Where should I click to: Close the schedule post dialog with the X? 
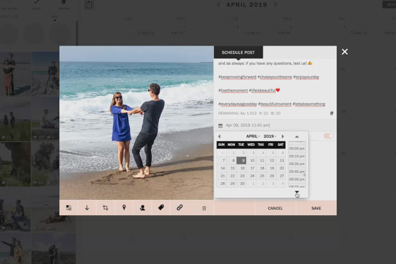(x=345, y=51)
